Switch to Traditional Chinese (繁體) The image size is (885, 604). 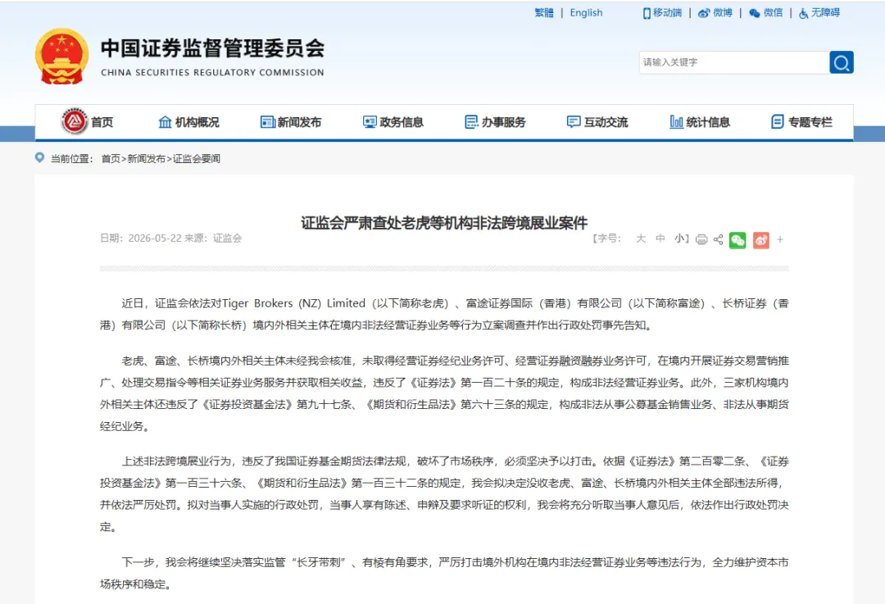pos(544,13)
